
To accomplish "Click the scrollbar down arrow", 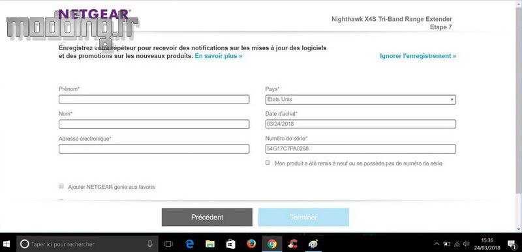I will (519, 229).
